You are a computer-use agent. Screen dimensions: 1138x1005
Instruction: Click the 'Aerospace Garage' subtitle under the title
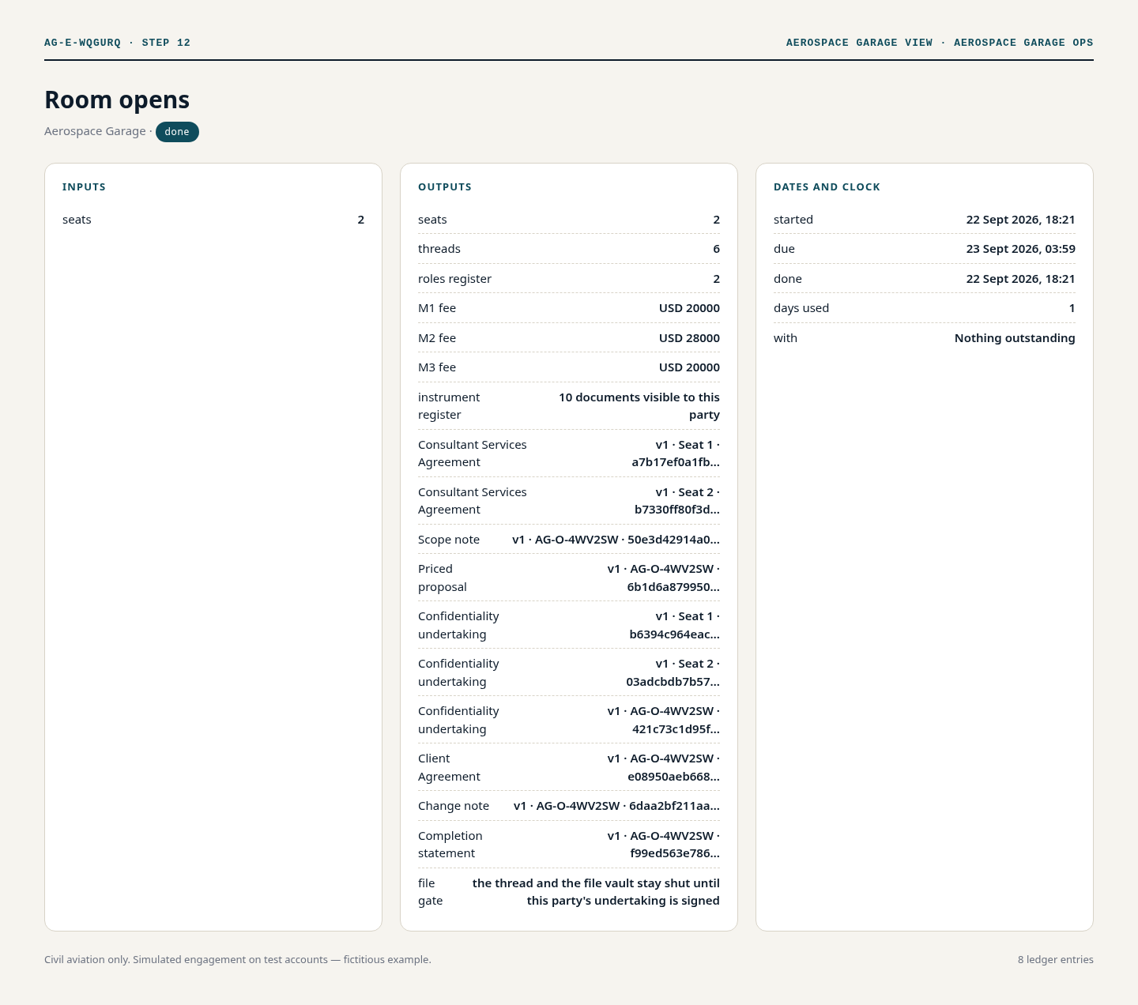pyautogui.click(x=95, y=131)
